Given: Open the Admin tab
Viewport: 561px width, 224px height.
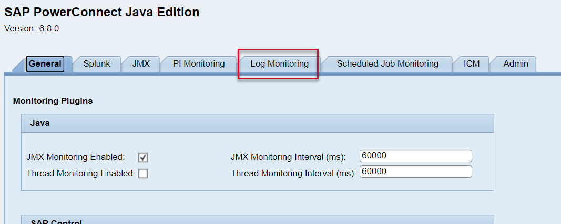Looking at the screenshot, I should 515,64.
